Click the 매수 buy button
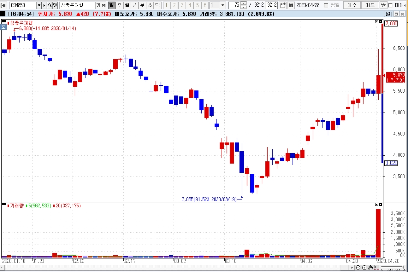This screenshot has height=272, width=408. coord(352,5)
